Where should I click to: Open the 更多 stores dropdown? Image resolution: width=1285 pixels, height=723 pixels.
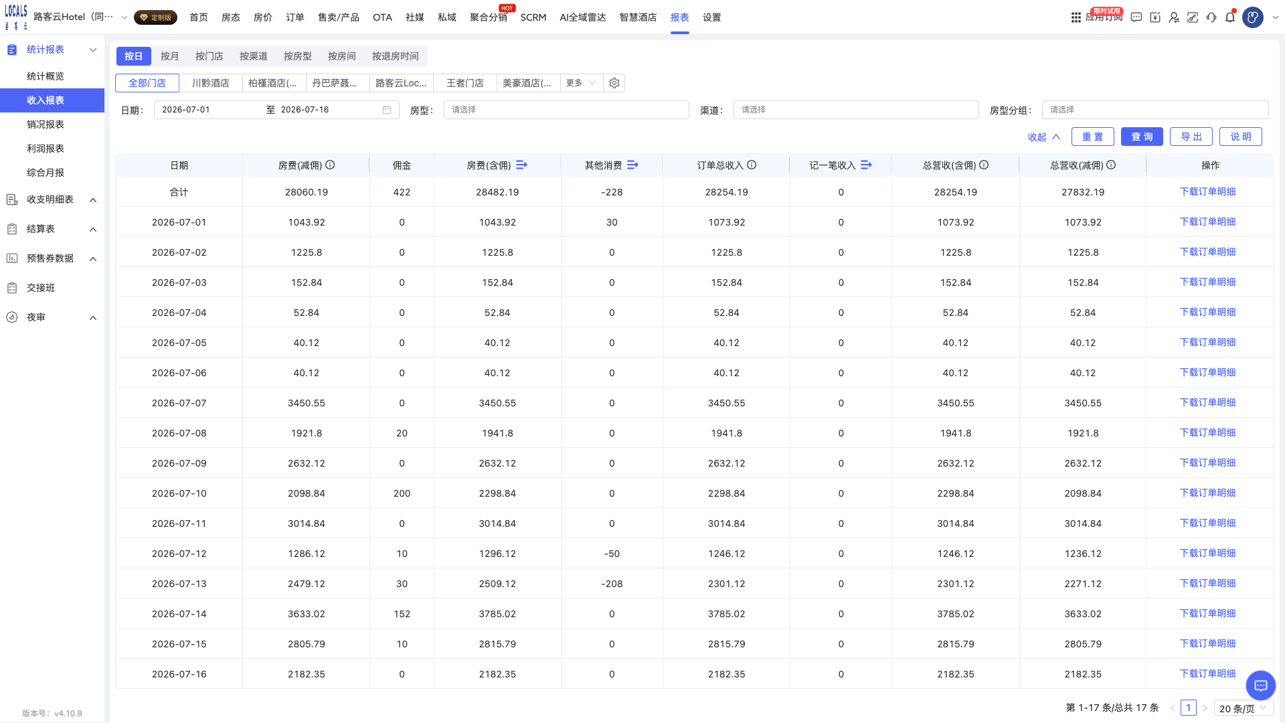click(x=581, y=83)
